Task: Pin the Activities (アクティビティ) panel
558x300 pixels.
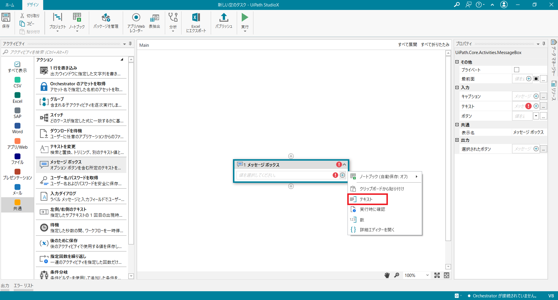Action: click(130, 44)
